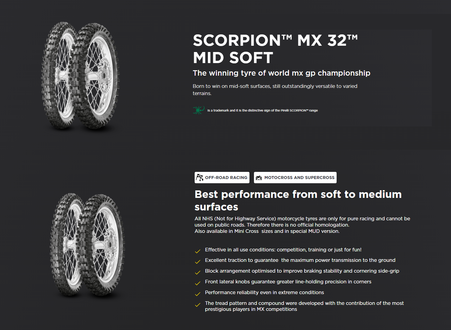The image size is (451, 330).
Task: Open the top tyre pair product image
Action: [x=80, y=76]
